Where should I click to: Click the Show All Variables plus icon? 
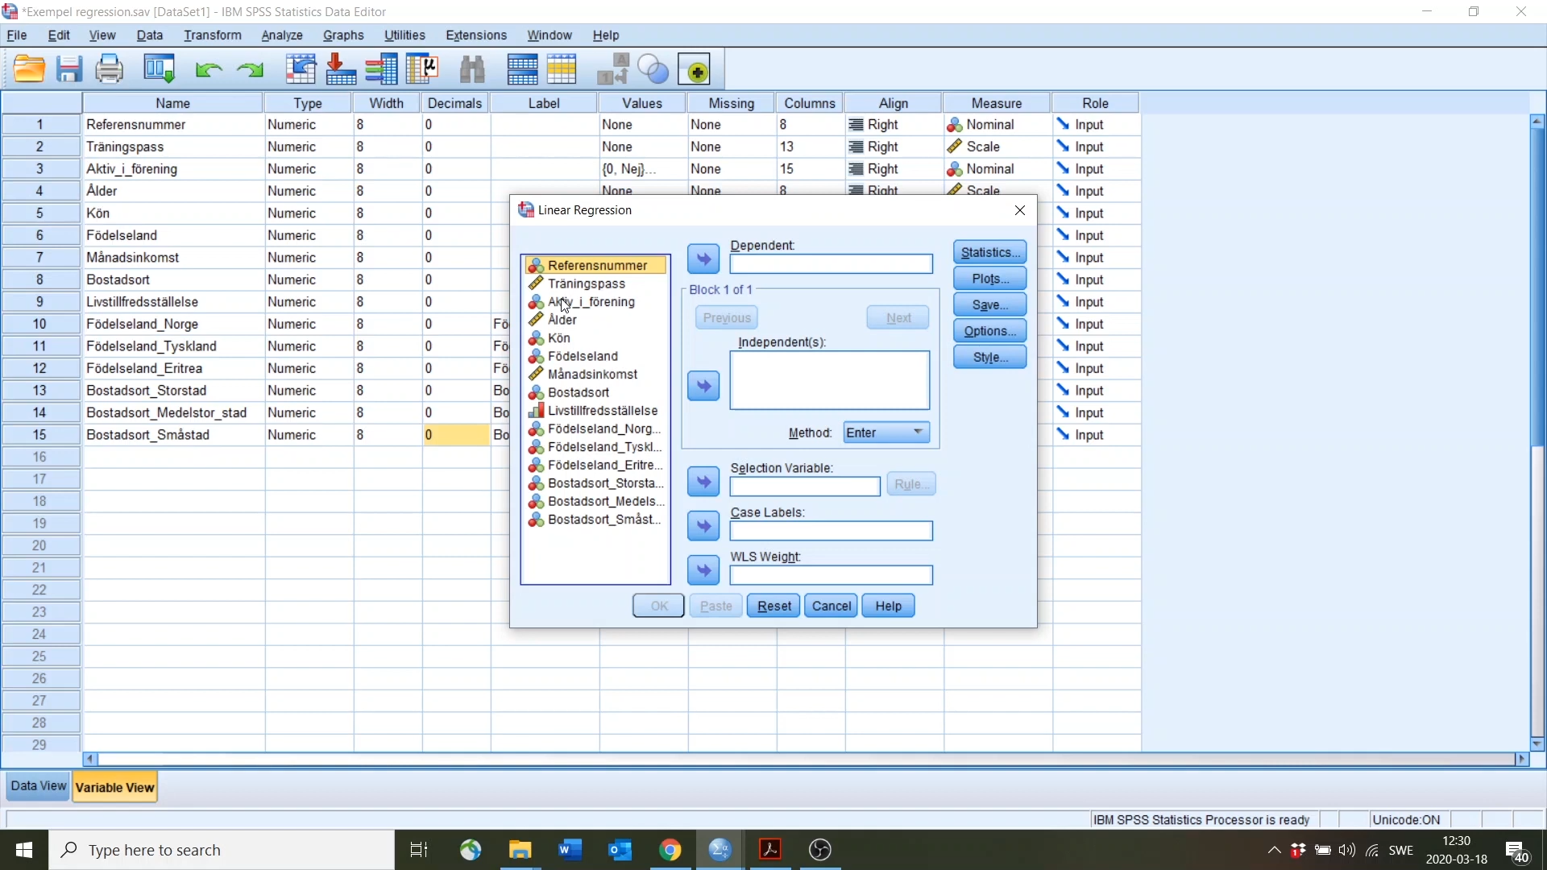tap(695, 71)
